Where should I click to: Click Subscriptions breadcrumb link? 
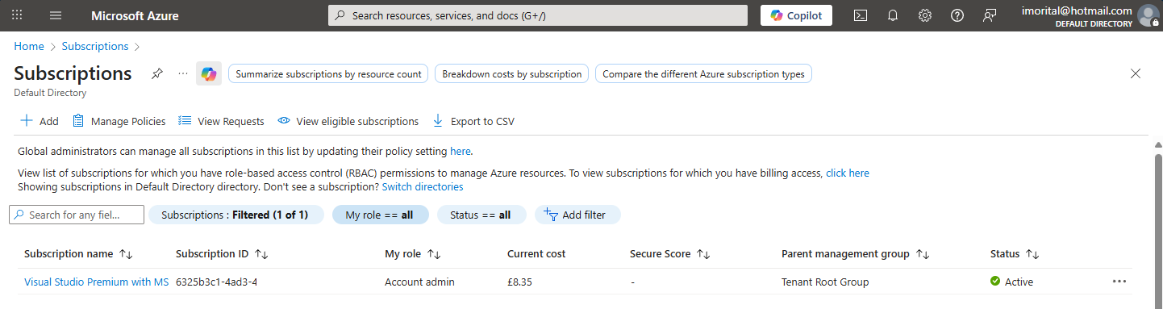(x=95, y=46)
